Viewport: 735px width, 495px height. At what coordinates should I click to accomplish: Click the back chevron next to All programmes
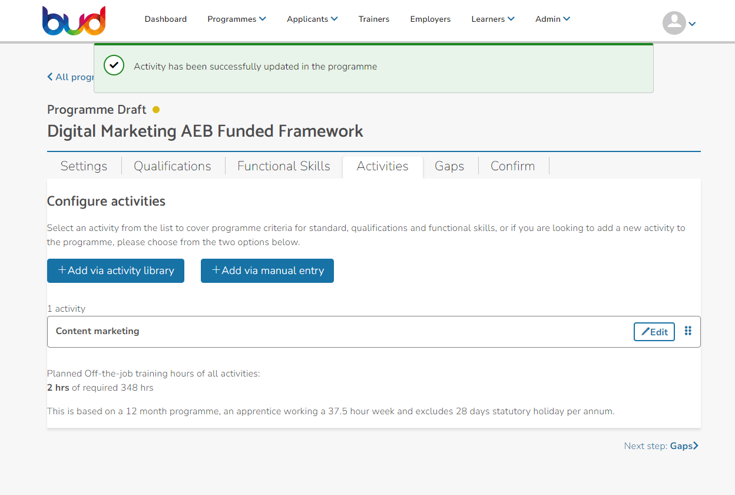[49, 77]
